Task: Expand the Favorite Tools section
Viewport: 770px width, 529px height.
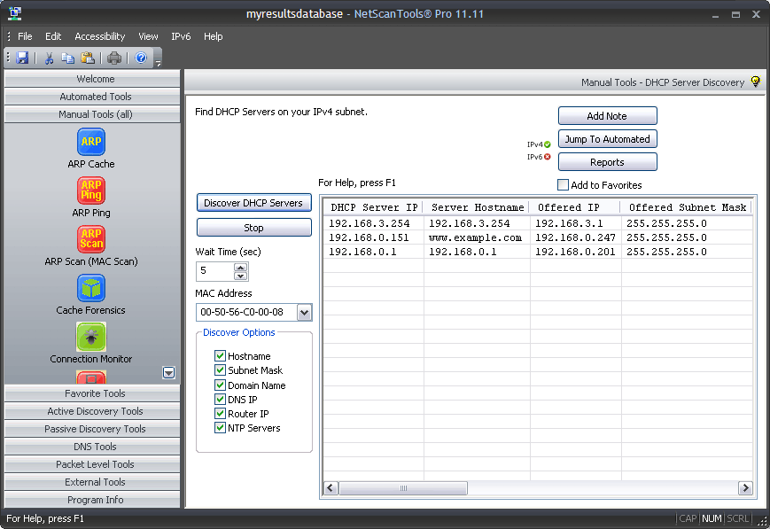Action: click(x=92, y=393)
